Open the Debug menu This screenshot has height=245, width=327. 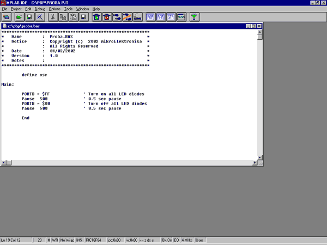pyautogui.click(x=40, y=9)
